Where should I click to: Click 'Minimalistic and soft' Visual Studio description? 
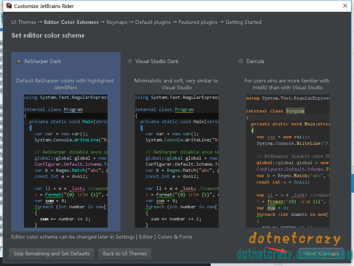tap(176, 84)
